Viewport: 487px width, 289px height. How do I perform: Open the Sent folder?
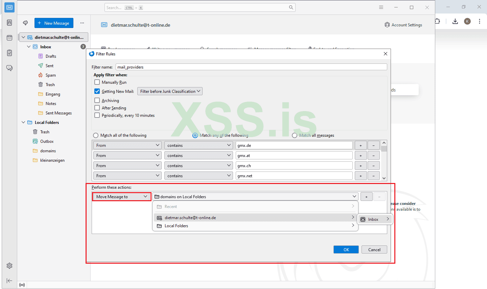click(49, 66)
